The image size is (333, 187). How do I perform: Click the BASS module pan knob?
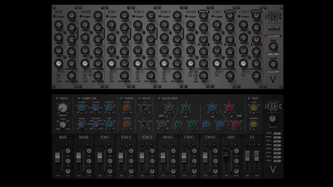58,50
